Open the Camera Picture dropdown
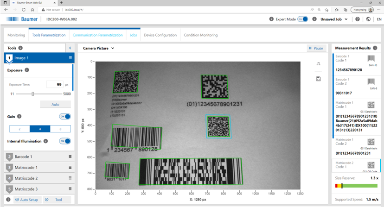 (x=98, y=48)
